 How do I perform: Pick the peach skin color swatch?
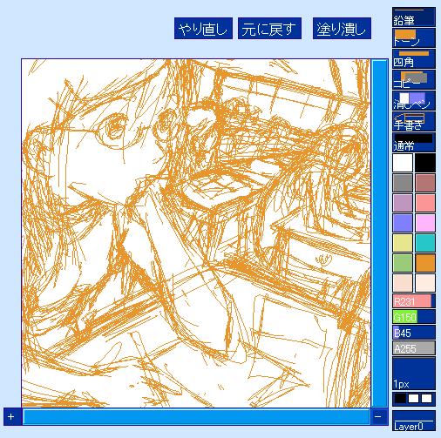pyautogui.click(x=403, y=283)
